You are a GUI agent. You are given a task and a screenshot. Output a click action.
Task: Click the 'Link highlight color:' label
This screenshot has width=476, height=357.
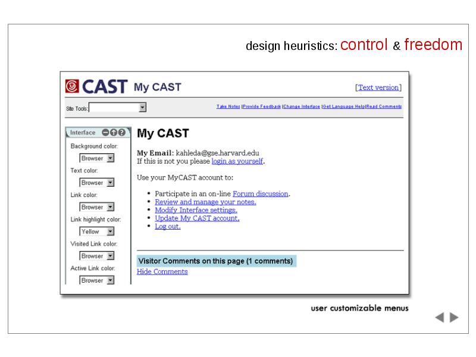tap(96, 220)
